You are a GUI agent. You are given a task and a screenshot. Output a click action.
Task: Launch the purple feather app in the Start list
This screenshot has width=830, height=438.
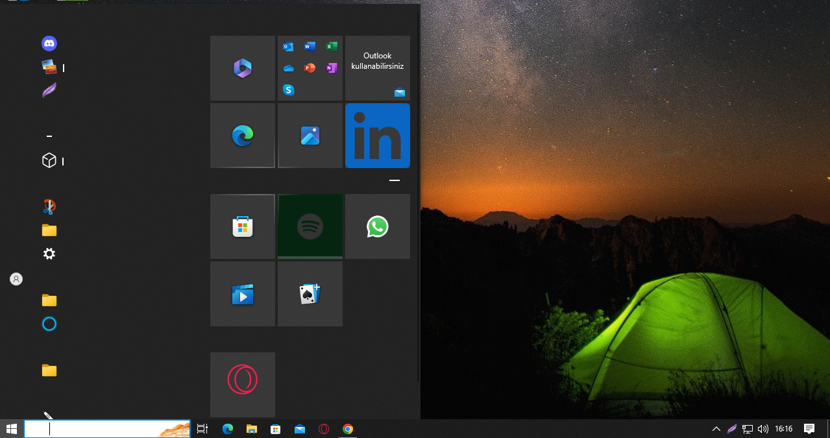(49, 90)
